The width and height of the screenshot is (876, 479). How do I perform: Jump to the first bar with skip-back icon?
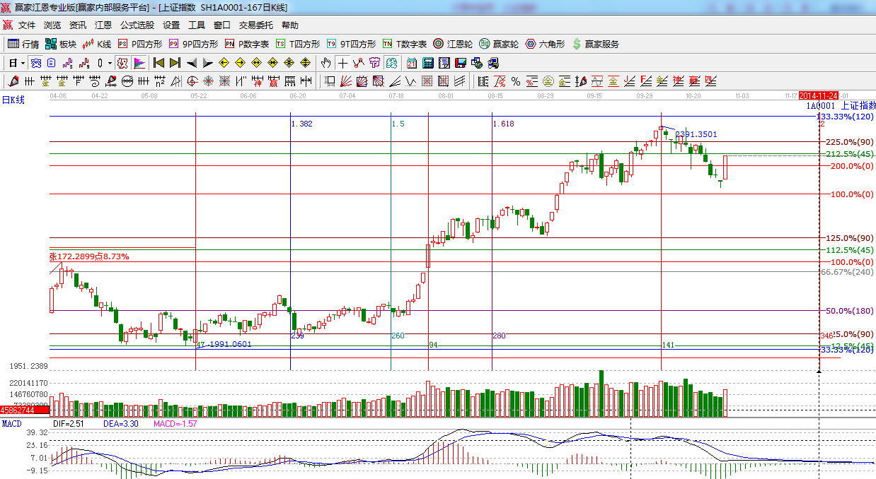[x=159, y=63]
